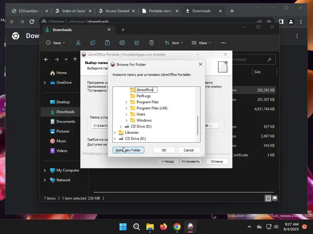Go forward using File Explorer forward arrow
The image size is (313, 234).
pyautogui.click(x=57, y=59)
